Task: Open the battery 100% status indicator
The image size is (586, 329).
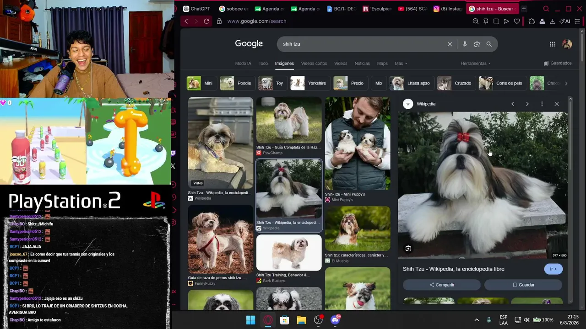Action: coord(543,320)
